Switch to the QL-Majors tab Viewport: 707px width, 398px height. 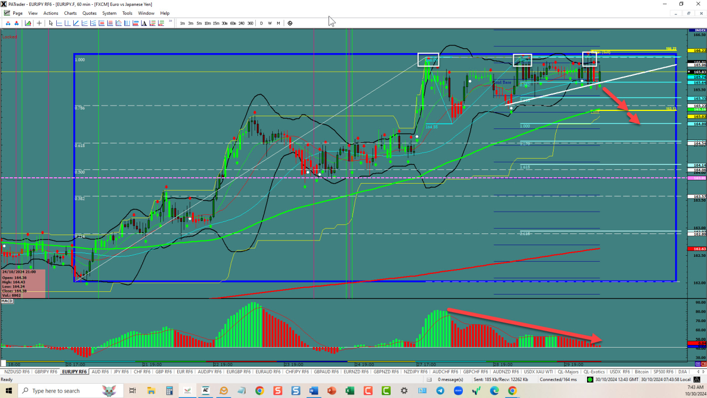[568, 372]
